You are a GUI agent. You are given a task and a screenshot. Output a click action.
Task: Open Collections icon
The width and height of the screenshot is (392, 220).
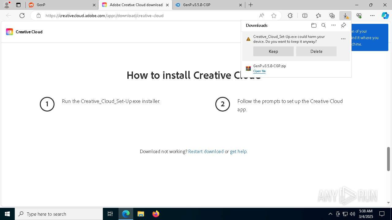[332, 16]
